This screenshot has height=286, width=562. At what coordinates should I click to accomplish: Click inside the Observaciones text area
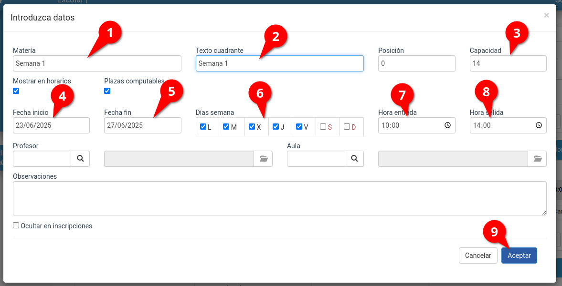point(279,198)
